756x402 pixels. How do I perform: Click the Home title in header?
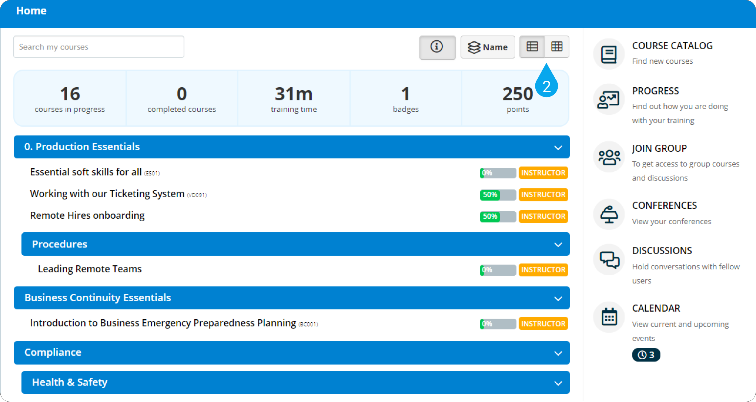pos(31,11)
